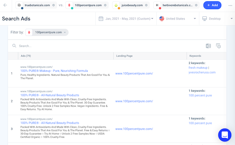
Task: Open the date range picker
Action: point(126,19)
